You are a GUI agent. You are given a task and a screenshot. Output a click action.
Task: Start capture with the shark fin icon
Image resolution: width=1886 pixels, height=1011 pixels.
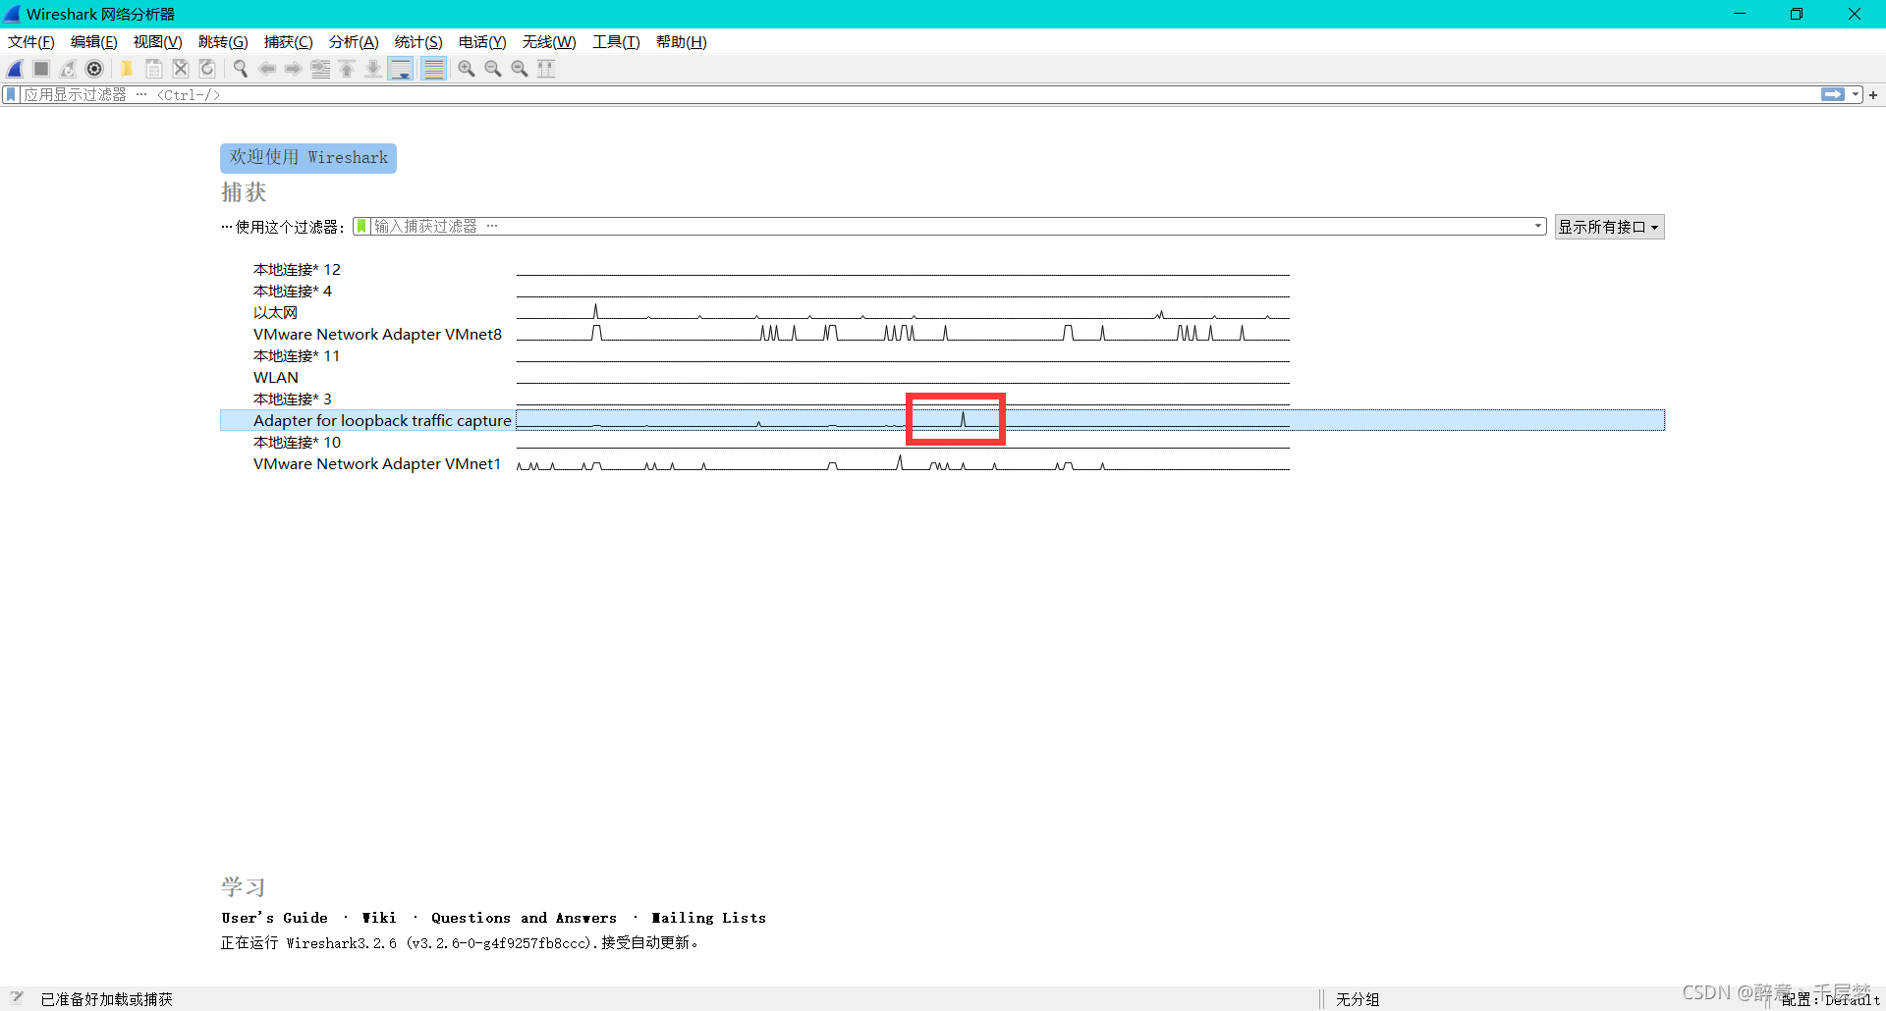[x=15, y=69]
